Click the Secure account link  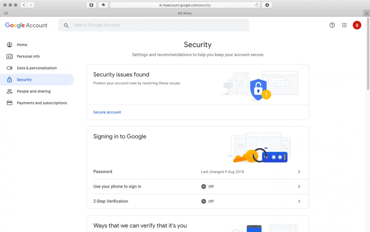[107, 112]
